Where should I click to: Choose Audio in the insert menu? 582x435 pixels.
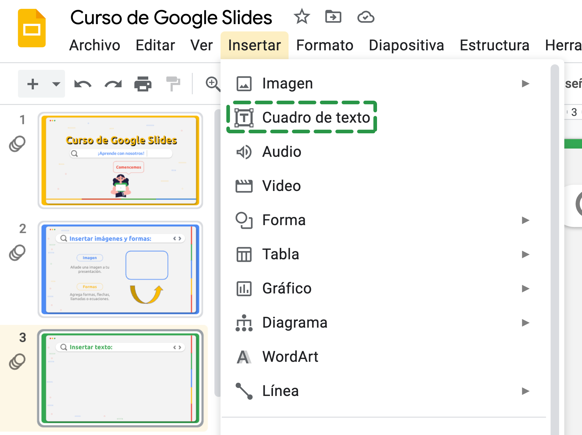click(x=385, y=152)
